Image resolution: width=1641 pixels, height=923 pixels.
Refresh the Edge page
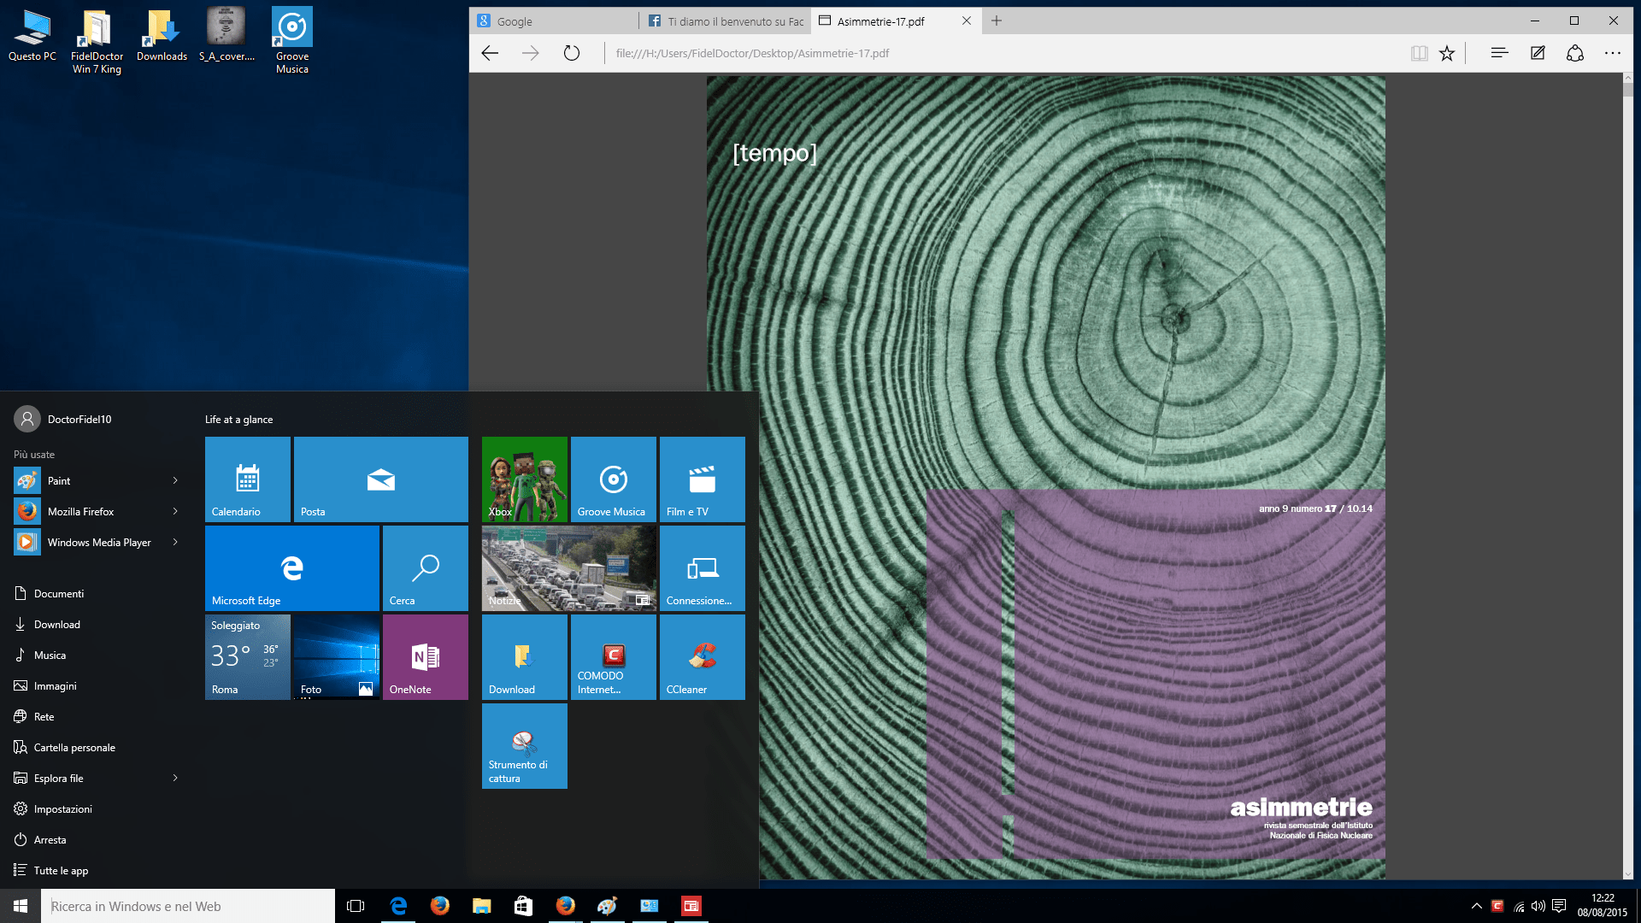[x=572, y=53]
